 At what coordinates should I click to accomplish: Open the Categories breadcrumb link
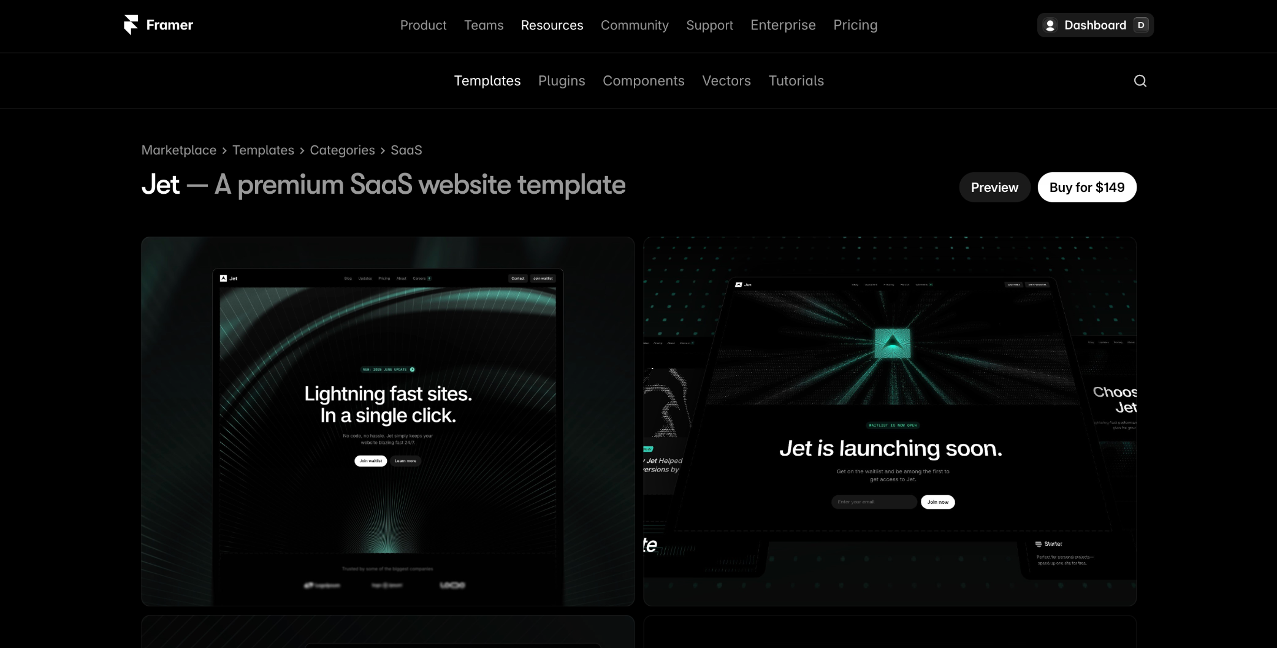342,150
